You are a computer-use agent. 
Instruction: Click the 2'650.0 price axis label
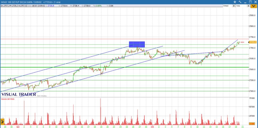coord(252,58)
